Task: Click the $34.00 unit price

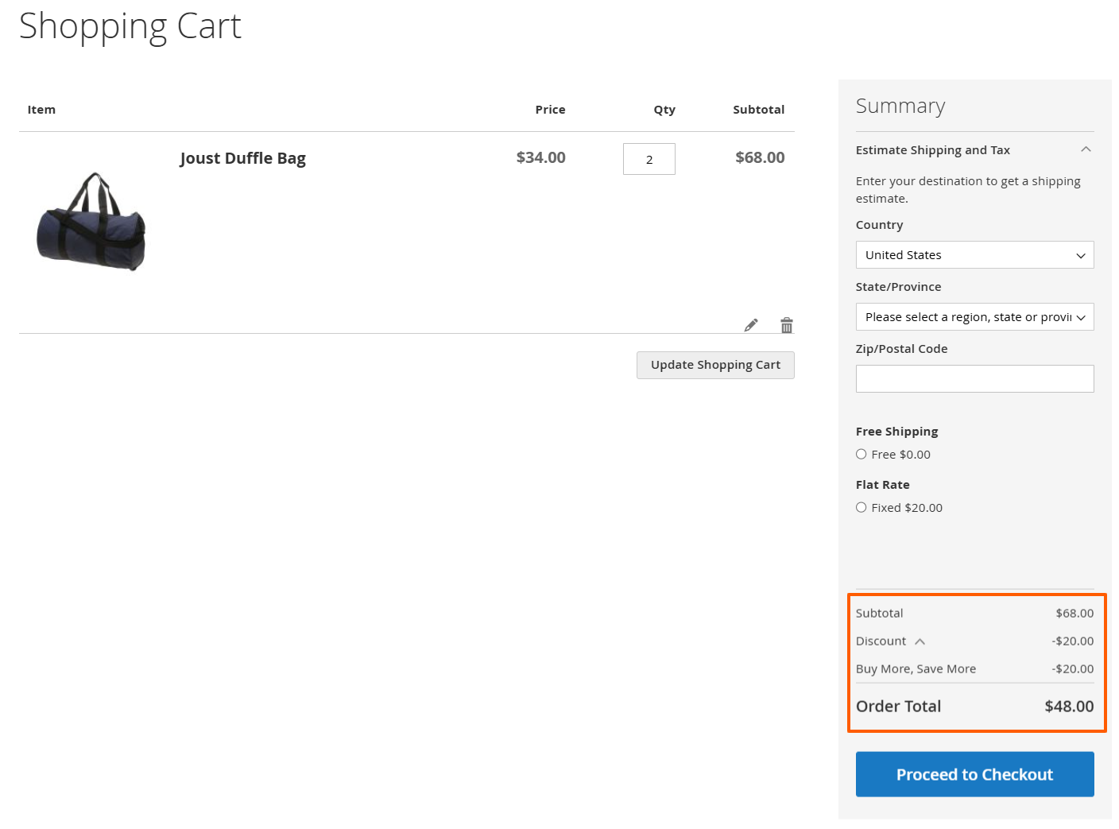Action: click(541, 157)
